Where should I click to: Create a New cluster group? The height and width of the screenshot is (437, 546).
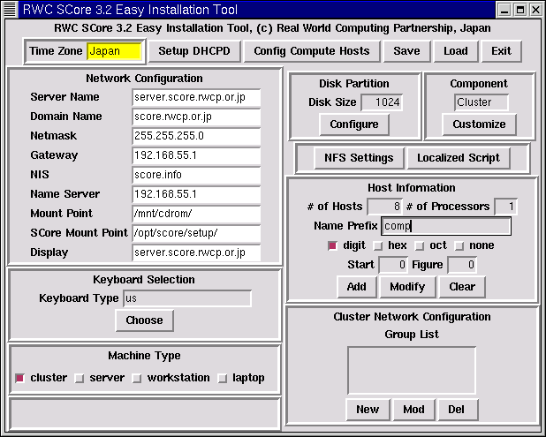(x=368, y=410)
